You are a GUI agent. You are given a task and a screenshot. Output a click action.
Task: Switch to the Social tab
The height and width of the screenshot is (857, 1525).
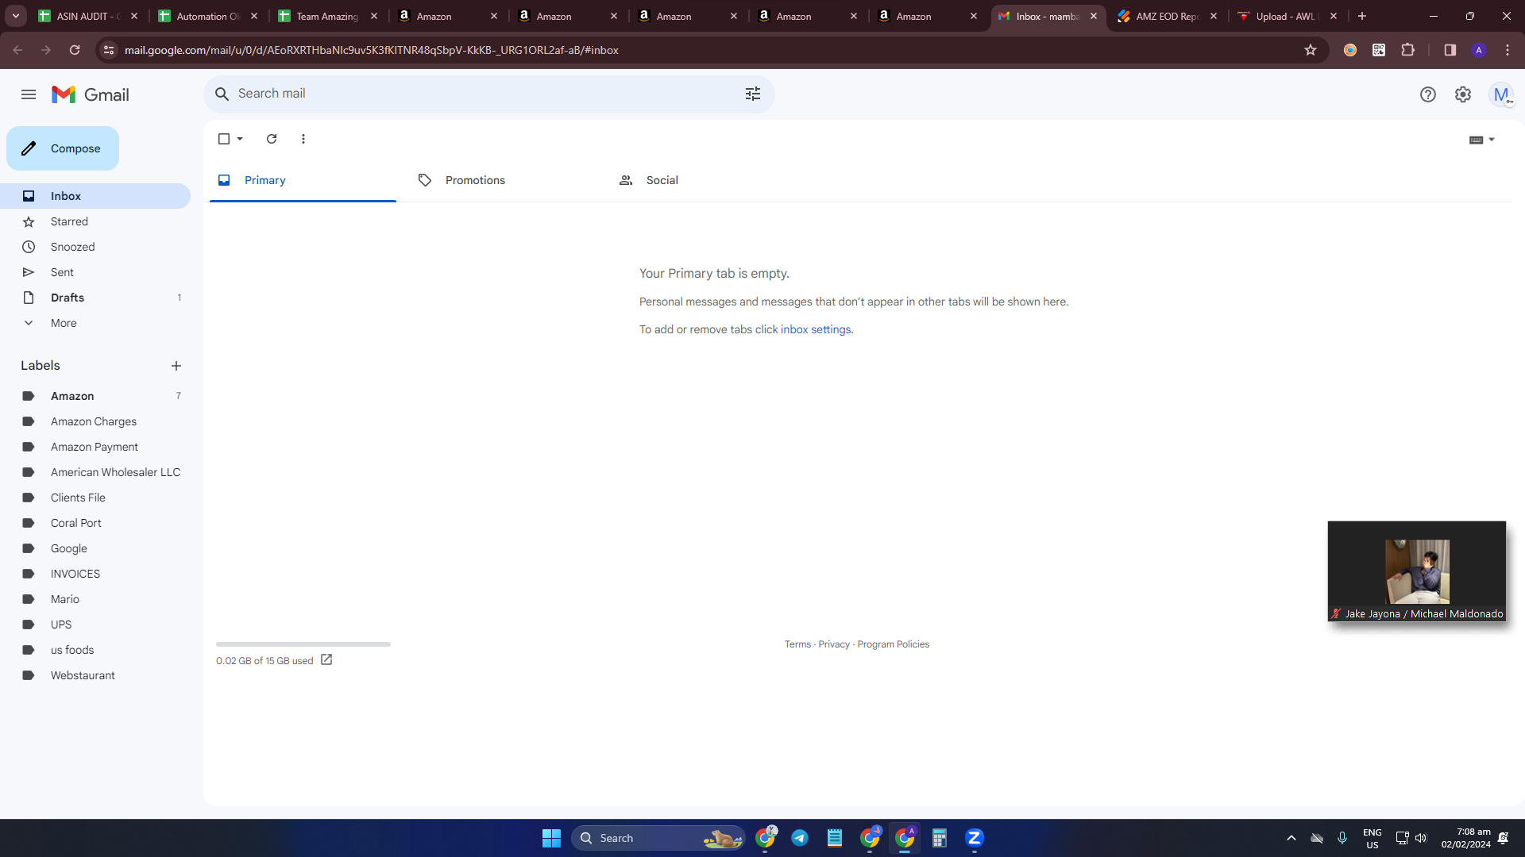pyautogui.click(x=705, y=180)
